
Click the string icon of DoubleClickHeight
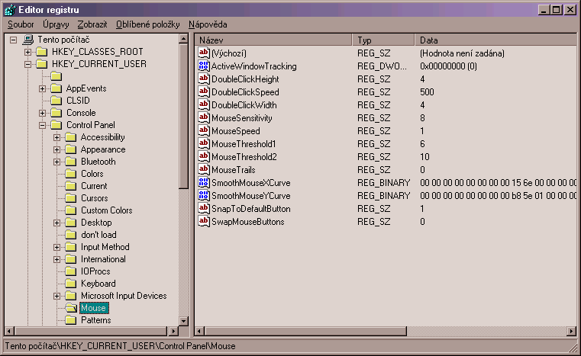point(204,79)
